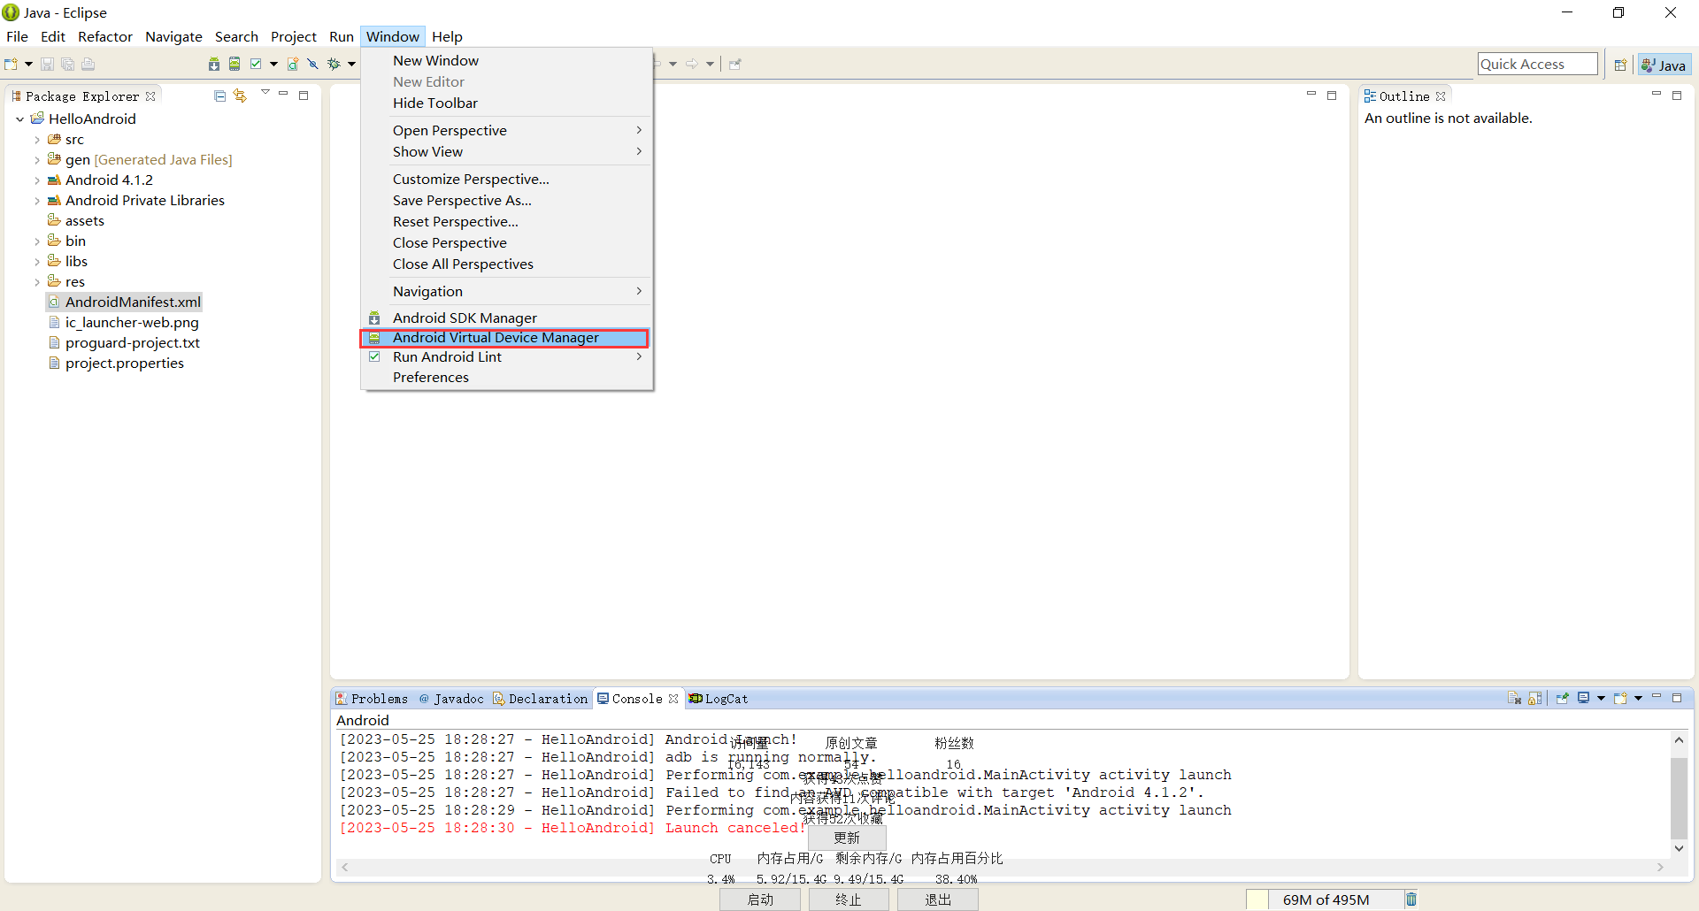
Task: Click the 启动 button
Action: 760,899
